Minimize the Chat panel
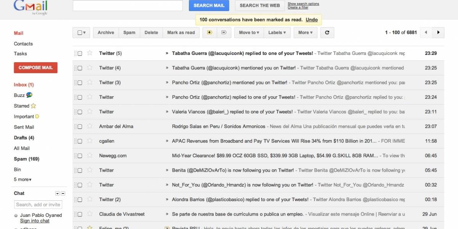Screen dimensions: 458x229 (63, 194)
